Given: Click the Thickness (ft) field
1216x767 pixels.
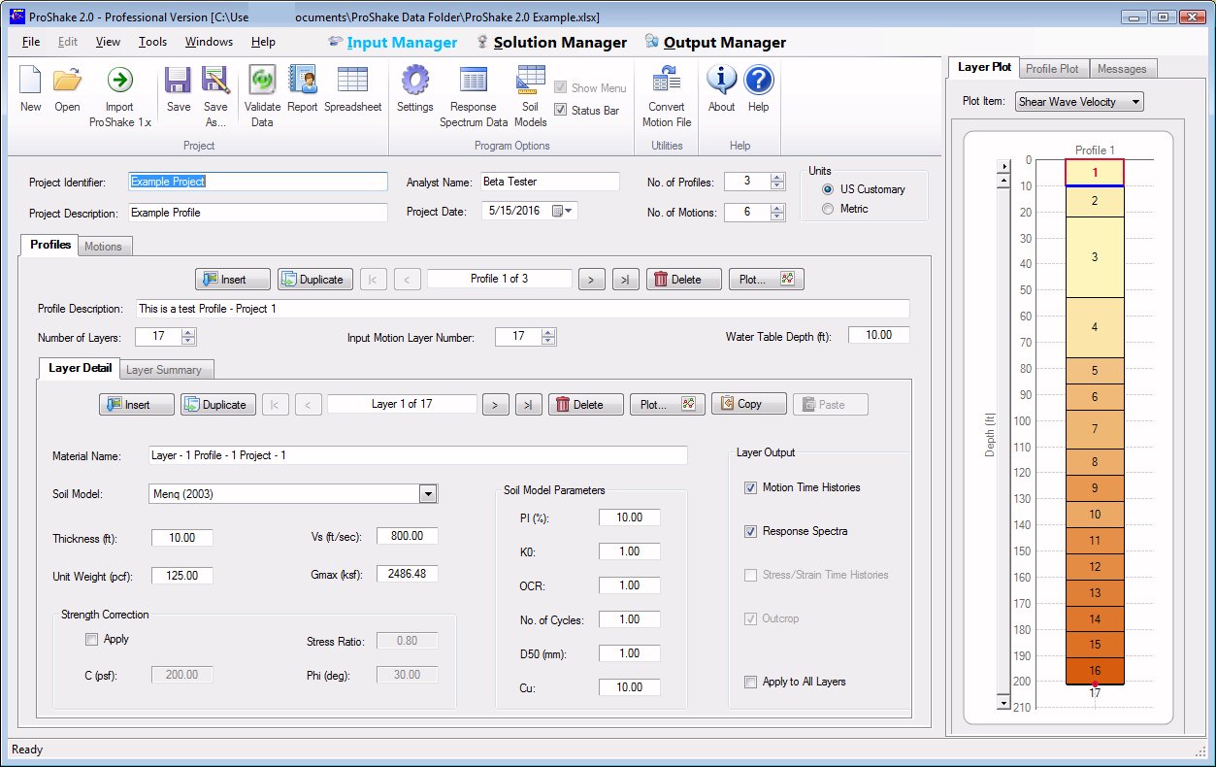Looking at the screenshot, I should pyautogui.click(x=182, y=538).
